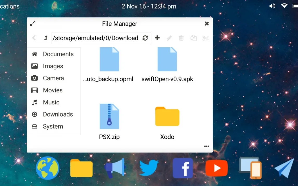
Task: Add a new item with plus icon
Action: (x=157, y=38)
